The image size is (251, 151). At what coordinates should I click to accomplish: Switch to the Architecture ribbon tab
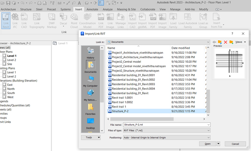coord(8,9)
